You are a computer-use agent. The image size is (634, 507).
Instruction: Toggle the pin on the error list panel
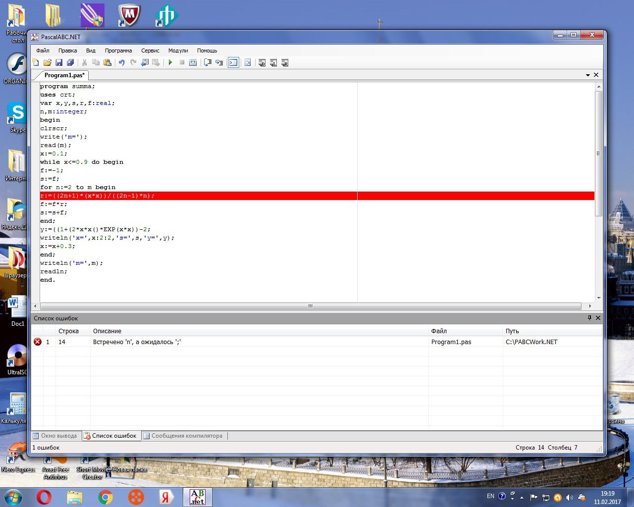point(589,318)
